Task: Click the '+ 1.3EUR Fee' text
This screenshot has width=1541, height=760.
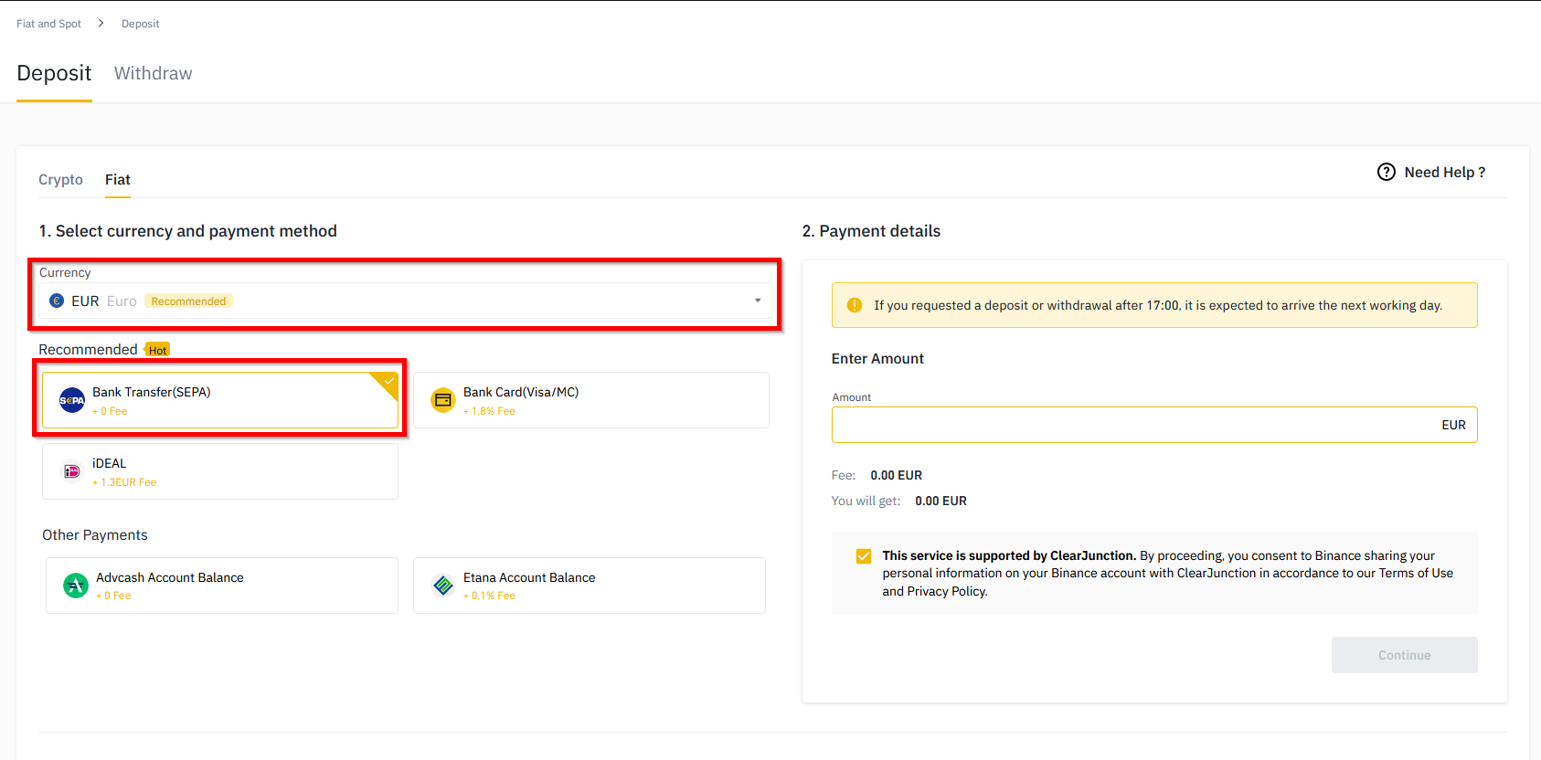Action: [124, 482]
